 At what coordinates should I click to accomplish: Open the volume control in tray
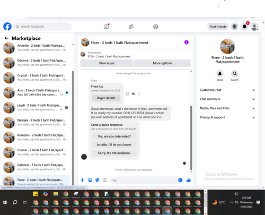pyautogui.click(x=236, y=202)
